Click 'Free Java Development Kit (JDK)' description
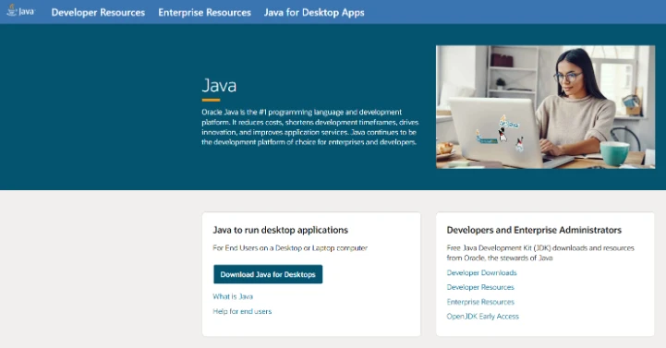The height and width of the screenshot is (348, 666). click(540, 253)
